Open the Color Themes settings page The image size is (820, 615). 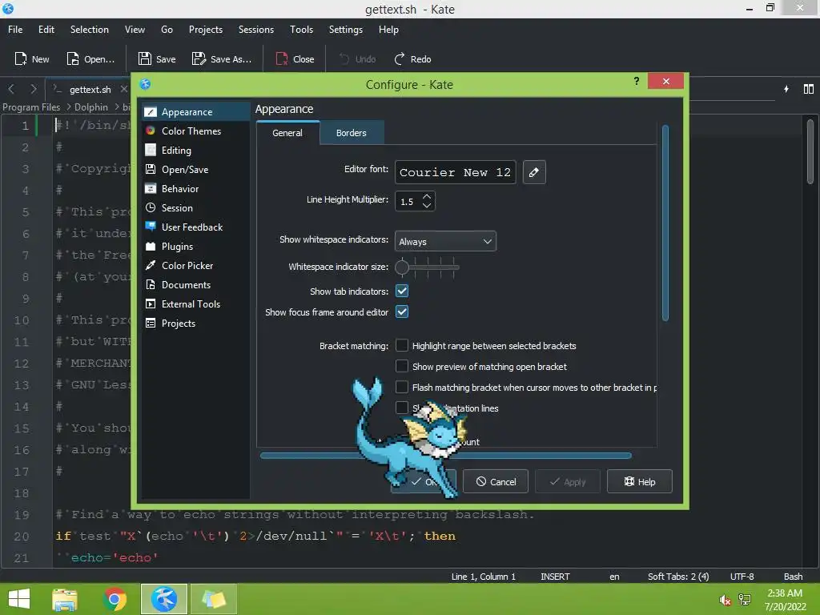coord(195,131)
